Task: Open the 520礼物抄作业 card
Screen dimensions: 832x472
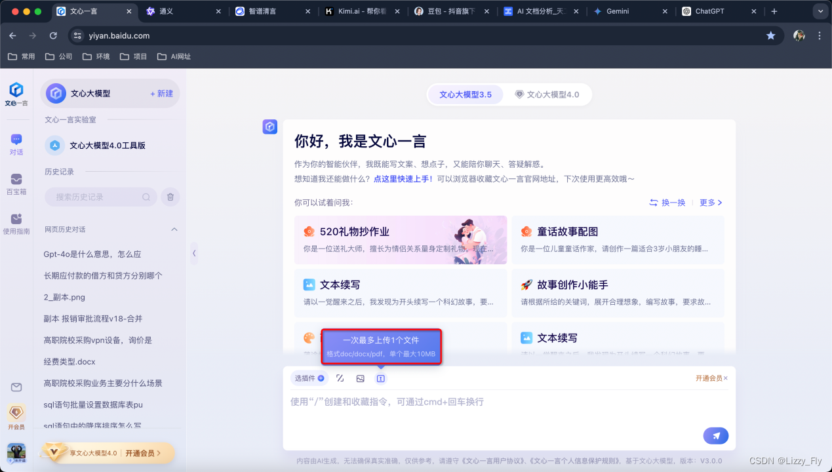Action: pyautogui.click(x=401, y=240)
